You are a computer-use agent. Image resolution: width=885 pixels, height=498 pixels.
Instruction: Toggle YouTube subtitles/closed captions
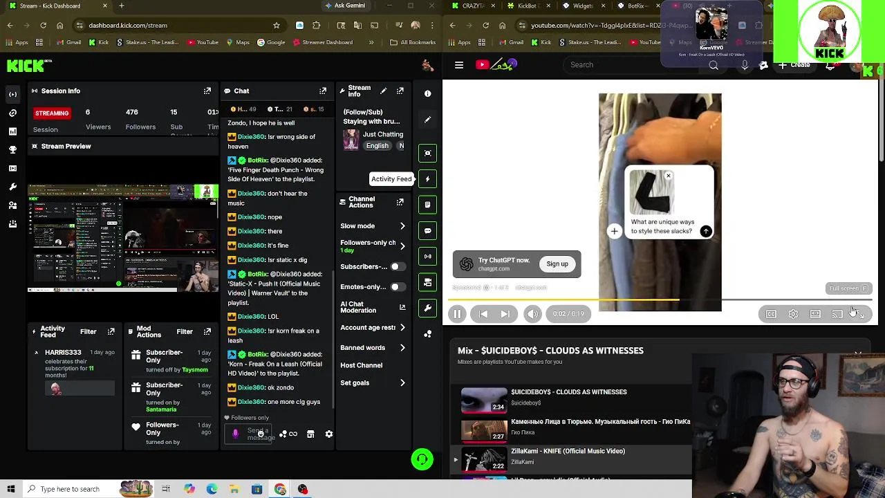click(771, 314)
